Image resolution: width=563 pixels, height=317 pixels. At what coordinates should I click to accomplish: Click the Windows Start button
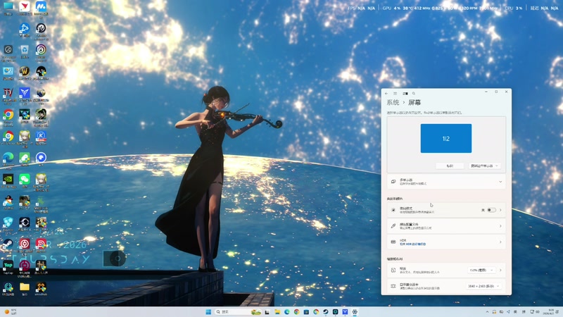coord(208,312)
